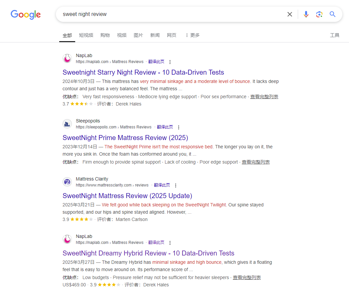Click the 'Sleepopolis' site name
Viewport: 349px width, 292px height.
pos(88,121)
